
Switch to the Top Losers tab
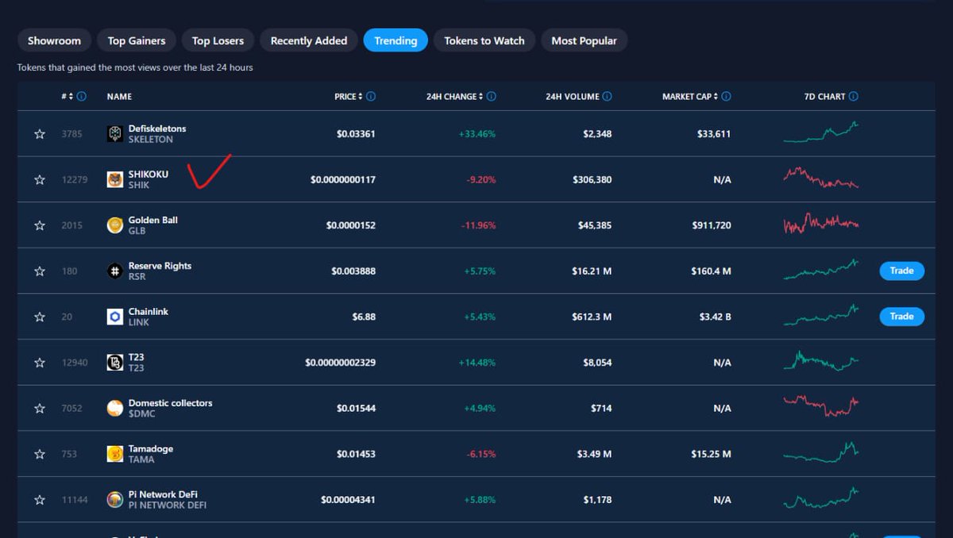pyautogui.click(x=218, y=40)
